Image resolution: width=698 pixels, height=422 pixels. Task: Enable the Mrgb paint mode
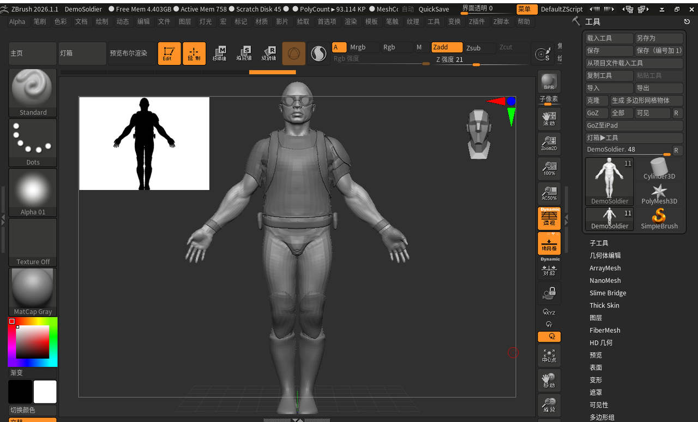[363, 47]
